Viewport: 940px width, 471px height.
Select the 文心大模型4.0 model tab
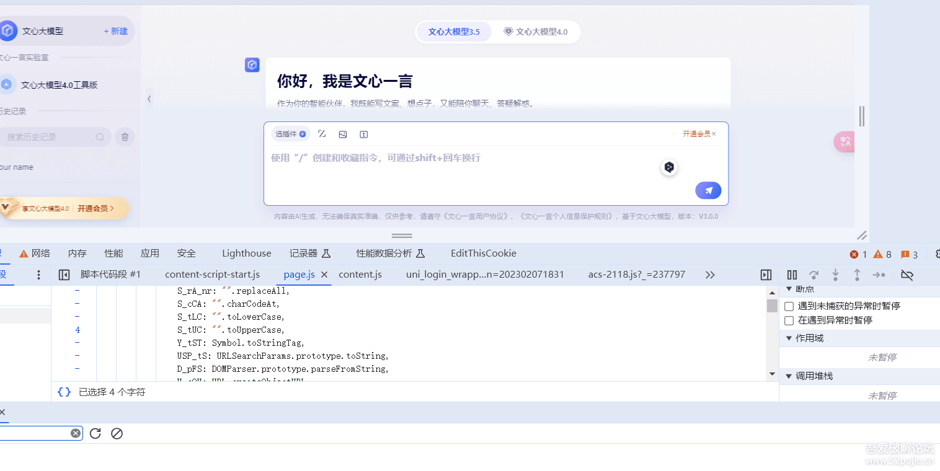point(536,32)
